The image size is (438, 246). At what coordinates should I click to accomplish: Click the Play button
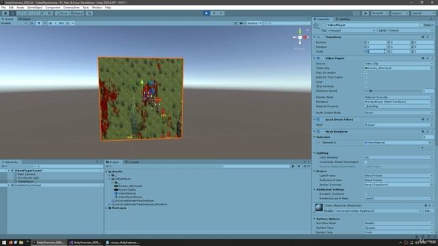click(x=207, y=13)
